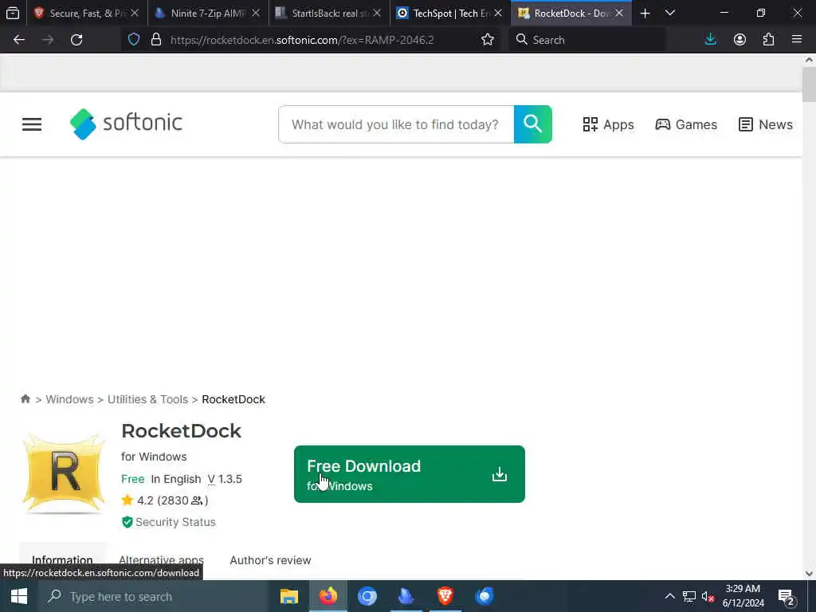The image size is (816, 612).
Task: Focus the Firefox Search box
Action: click(587, 40)
